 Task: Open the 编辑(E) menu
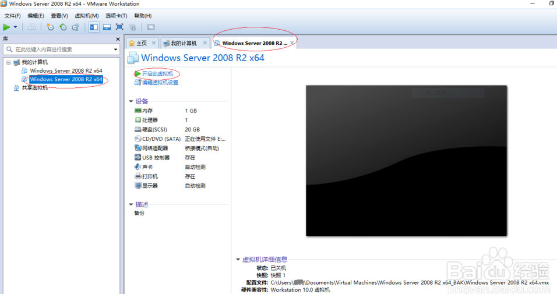pos(36,16)
